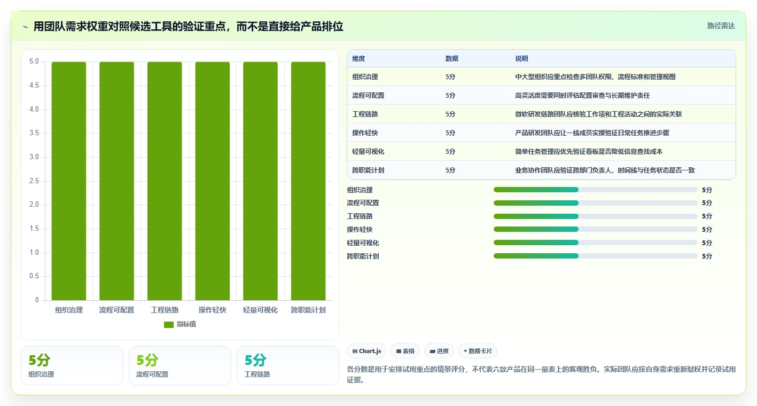Click the 组织治理 progress bar
This screenshot has width=757, height=406.
pyautogui.click(x=596, y=190)
